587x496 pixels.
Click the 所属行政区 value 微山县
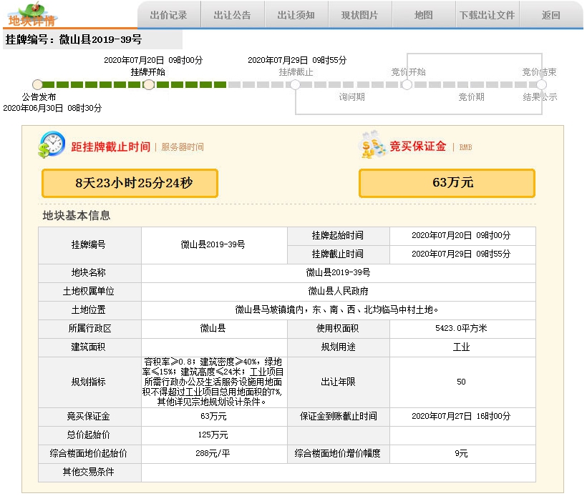pyautogui.click(x=213, y=328)
